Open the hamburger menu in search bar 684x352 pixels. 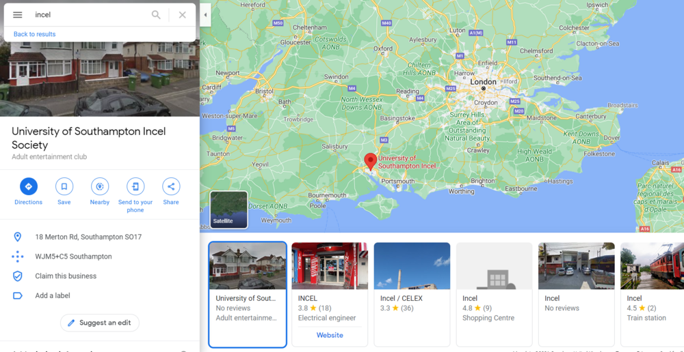click(18, 15)
